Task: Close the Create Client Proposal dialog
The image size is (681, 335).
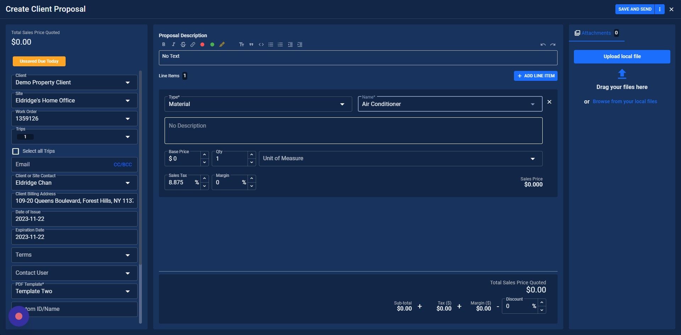Action: pos(671,10)
